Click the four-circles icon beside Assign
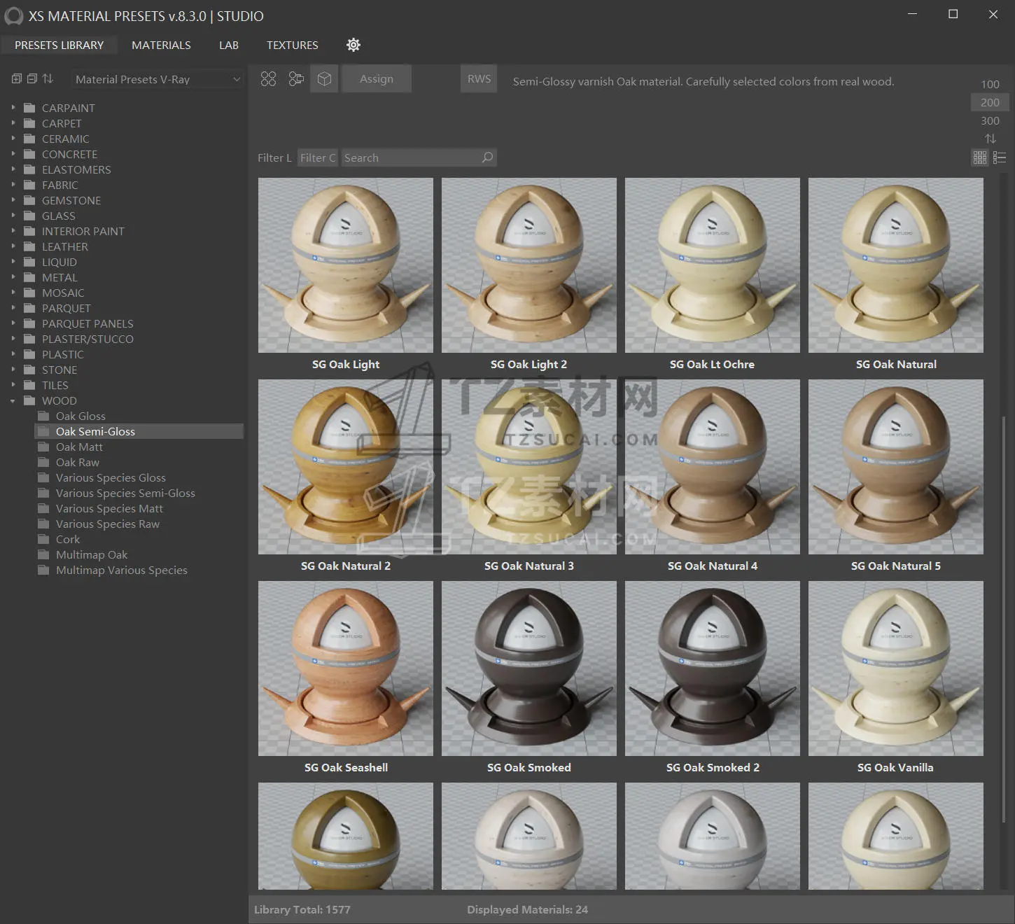This screenshot has width=1015, height=924. (x=268, y=79)
